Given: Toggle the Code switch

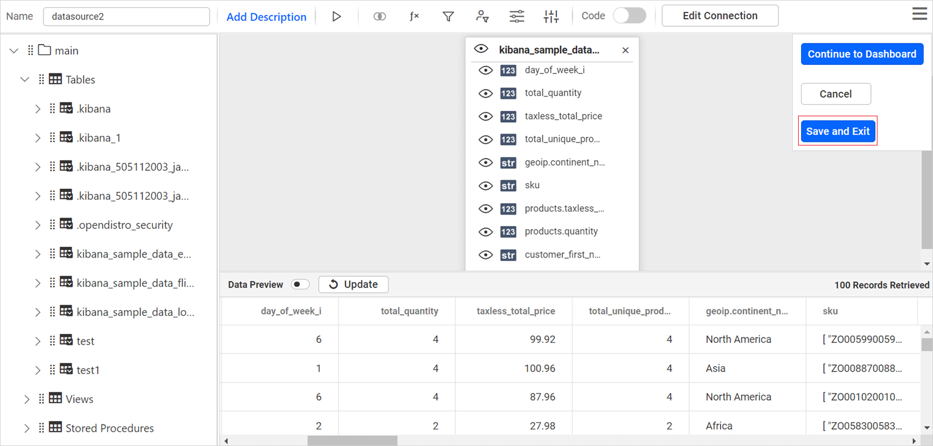Looking at the screenshot, I should coord(630,16).
